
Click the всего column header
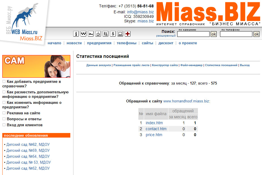pyautogui.click(x=192, y=117)
